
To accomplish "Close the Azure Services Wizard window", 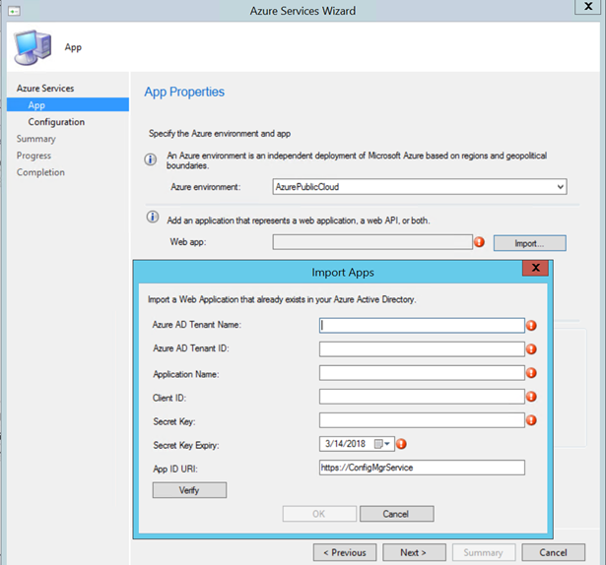I will (x=588, y=7).
